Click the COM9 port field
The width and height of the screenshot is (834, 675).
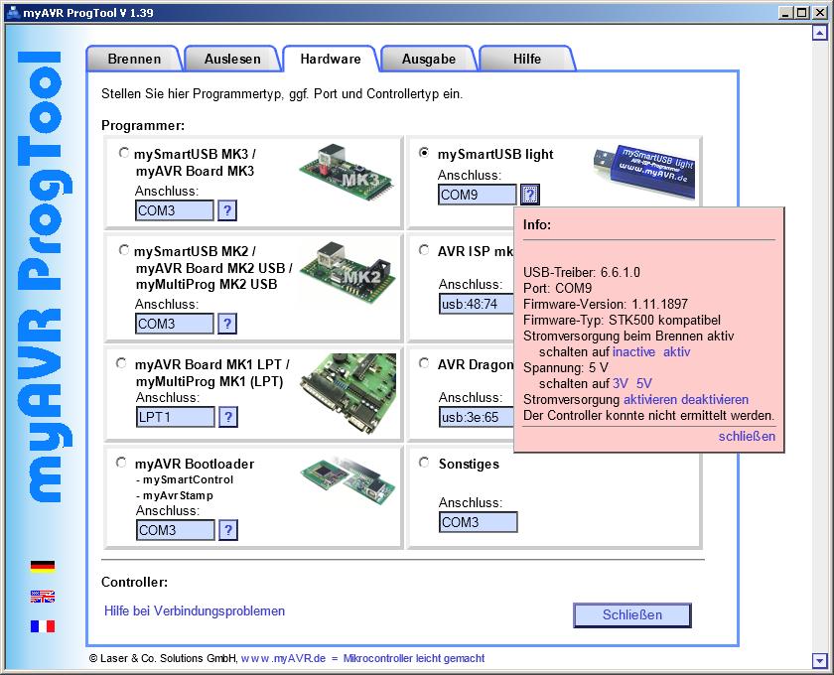(478, 195)
